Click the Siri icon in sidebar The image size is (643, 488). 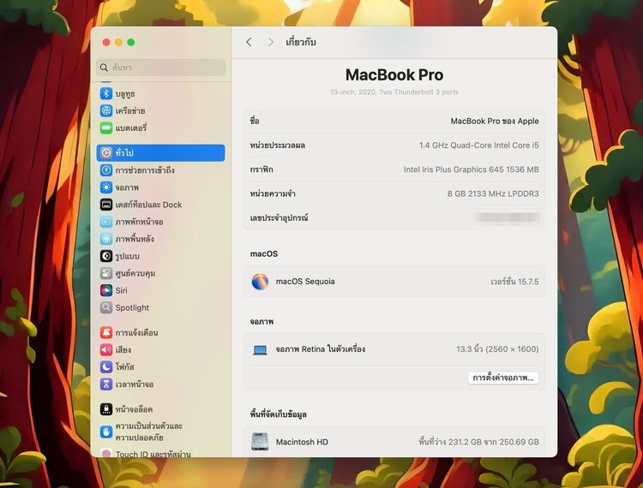point(106,290)
